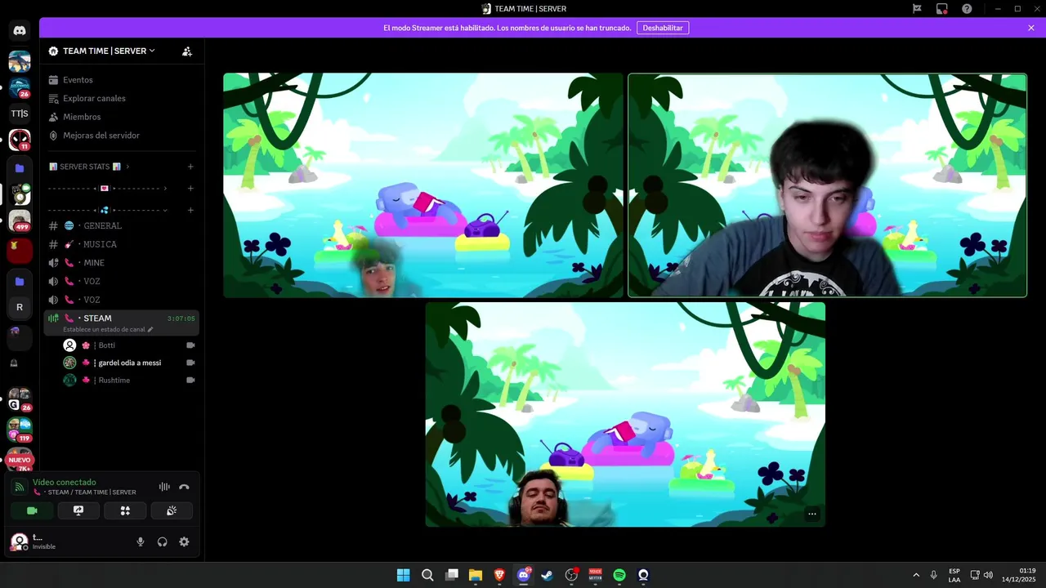The height and width of the screenshot is (588, 1046).
Task: Open the NUEVO unread server indicator
Action: coord(20,460)
